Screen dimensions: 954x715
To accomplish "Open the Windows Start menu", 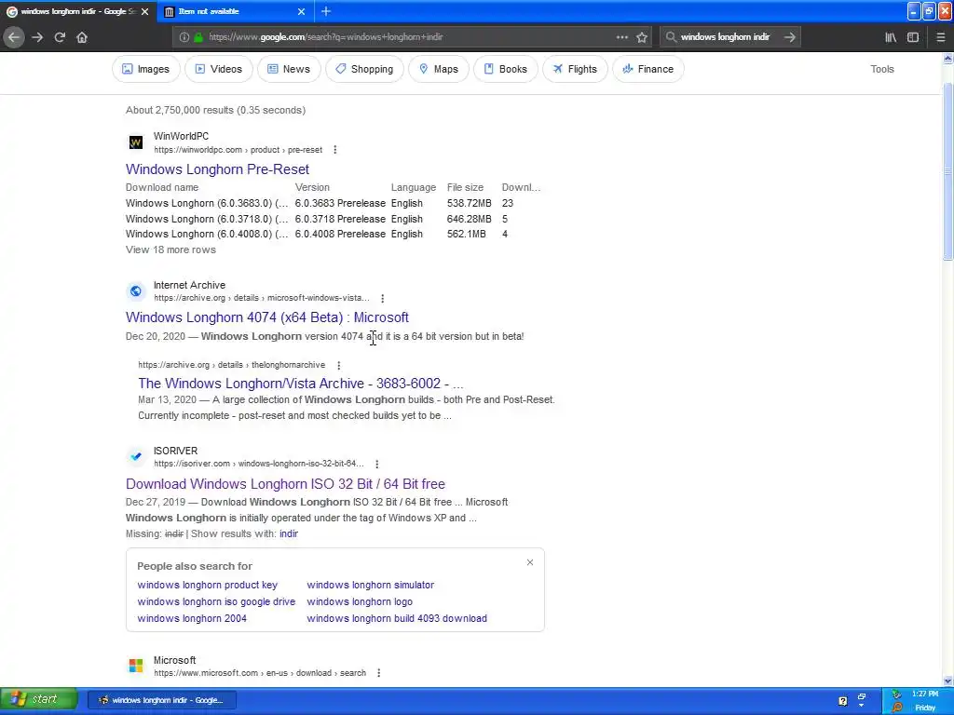I will [x=39, y=700].
